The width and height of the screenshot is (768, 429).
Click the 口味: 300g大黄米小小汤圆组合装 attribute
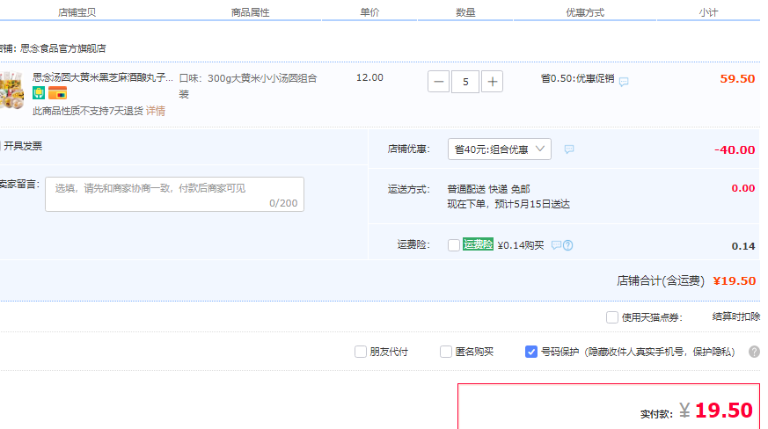point(248,85)
